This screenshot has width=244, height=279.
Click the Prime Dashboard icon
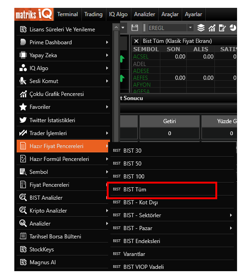coord(23,42)
